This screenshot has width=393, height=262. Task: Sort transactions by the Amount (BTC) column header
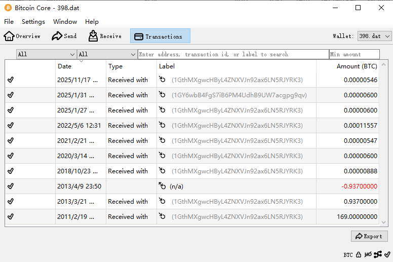pos(357,66)
